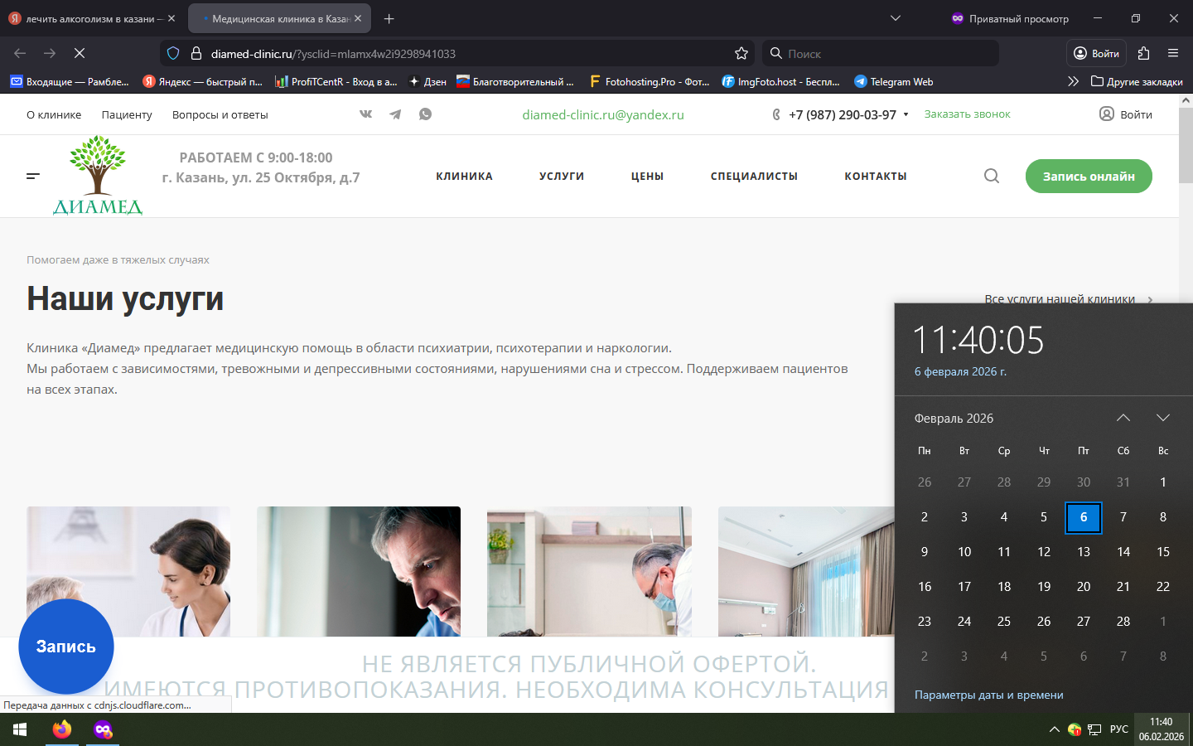Click the Заказать звонок link
This screenshot has width=1193, height=746.
pos(967,114)
